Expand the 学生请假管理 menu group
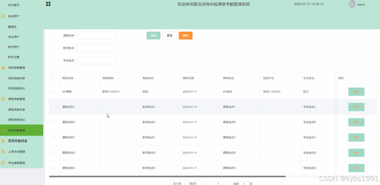The image size is (380, 185). tap(22, 163)
